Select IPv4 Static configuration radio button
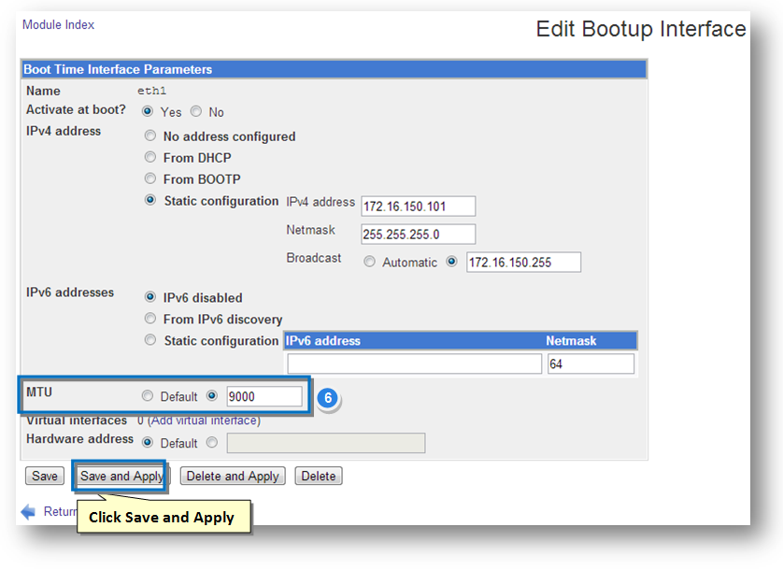 click(x=149, y=200)
